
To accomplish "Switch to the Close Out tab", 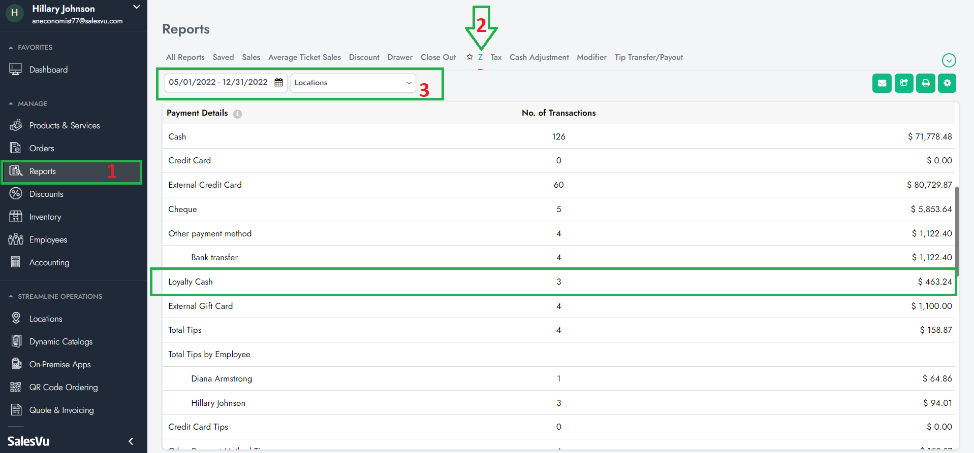I will coord(438,57).
